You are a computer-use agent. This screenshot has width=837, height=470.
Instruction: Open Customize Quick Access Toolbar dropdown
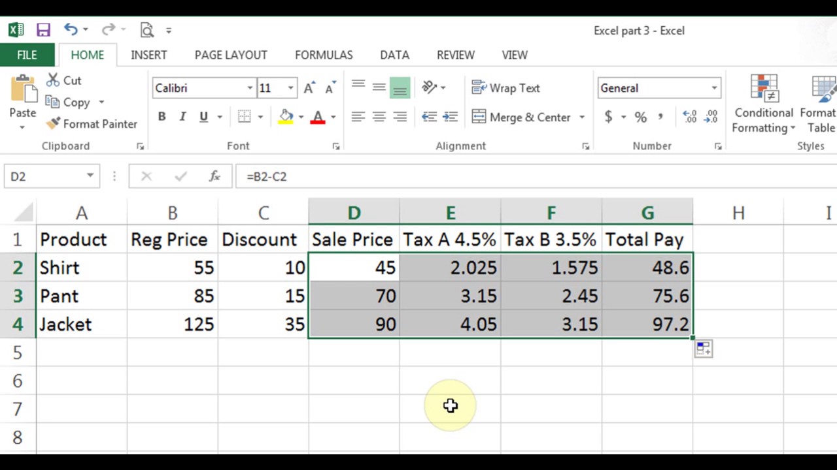(x=169, y=30)
